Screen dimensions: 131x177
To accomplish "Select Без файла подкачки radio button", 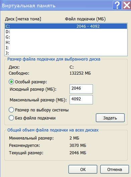I will click(x=11, y=118).
